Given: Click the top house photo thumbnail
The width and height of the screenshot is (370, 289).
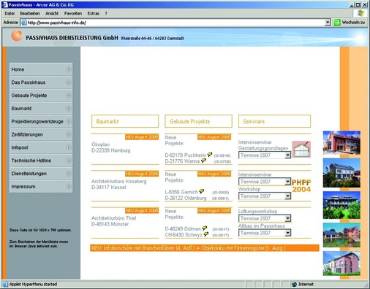Looking at the screenshot, I should coord(341,143).
